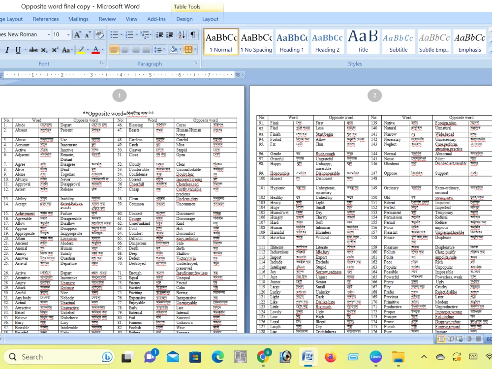Open Firefox from the taskbar
Viewport: 492px width, 369px height.
(x=331, y=357)
